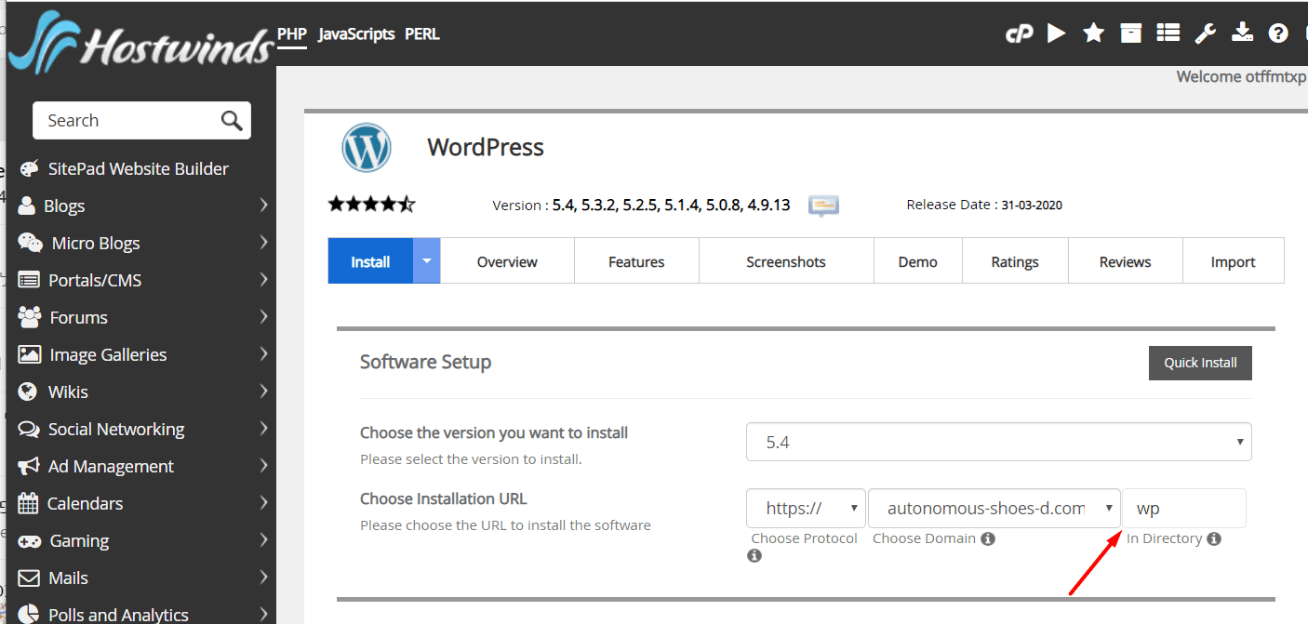Open the Choose Domain dropdown
This screenshot has height=624, width=1308.
pos(994,509)
